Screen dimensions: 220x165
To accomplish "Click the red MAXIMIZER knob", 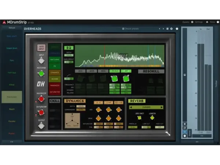I will pyautogui.click(x=41, y=99).
